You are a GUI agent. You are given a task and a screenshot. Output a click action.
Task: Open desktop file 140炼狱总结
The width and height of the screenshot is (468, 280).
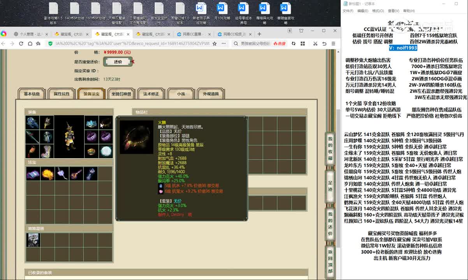pyautogui.click(x=74, y=11)
